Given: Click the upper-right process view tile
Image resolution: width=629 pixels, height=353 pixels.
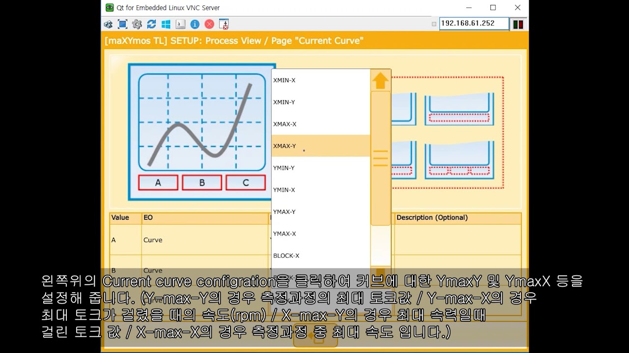Looking at the screenshot, I should (459, 109).
